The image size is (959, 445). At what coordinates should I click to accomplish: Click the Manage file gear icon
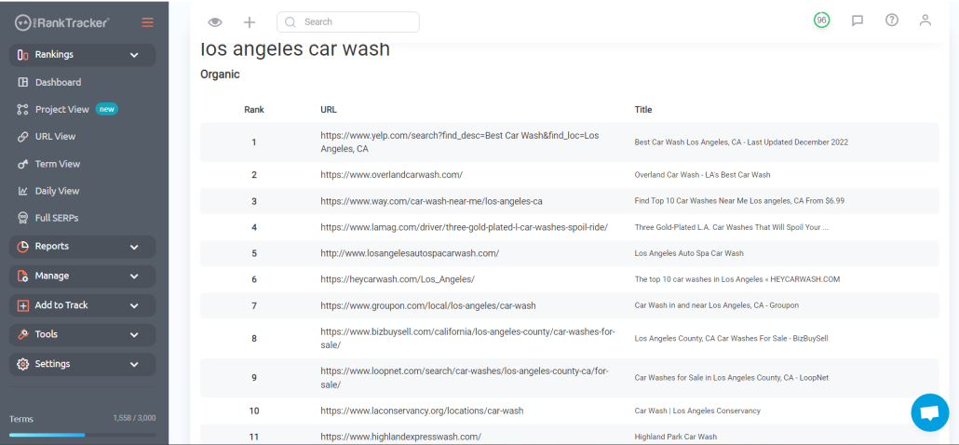point(22,276)
